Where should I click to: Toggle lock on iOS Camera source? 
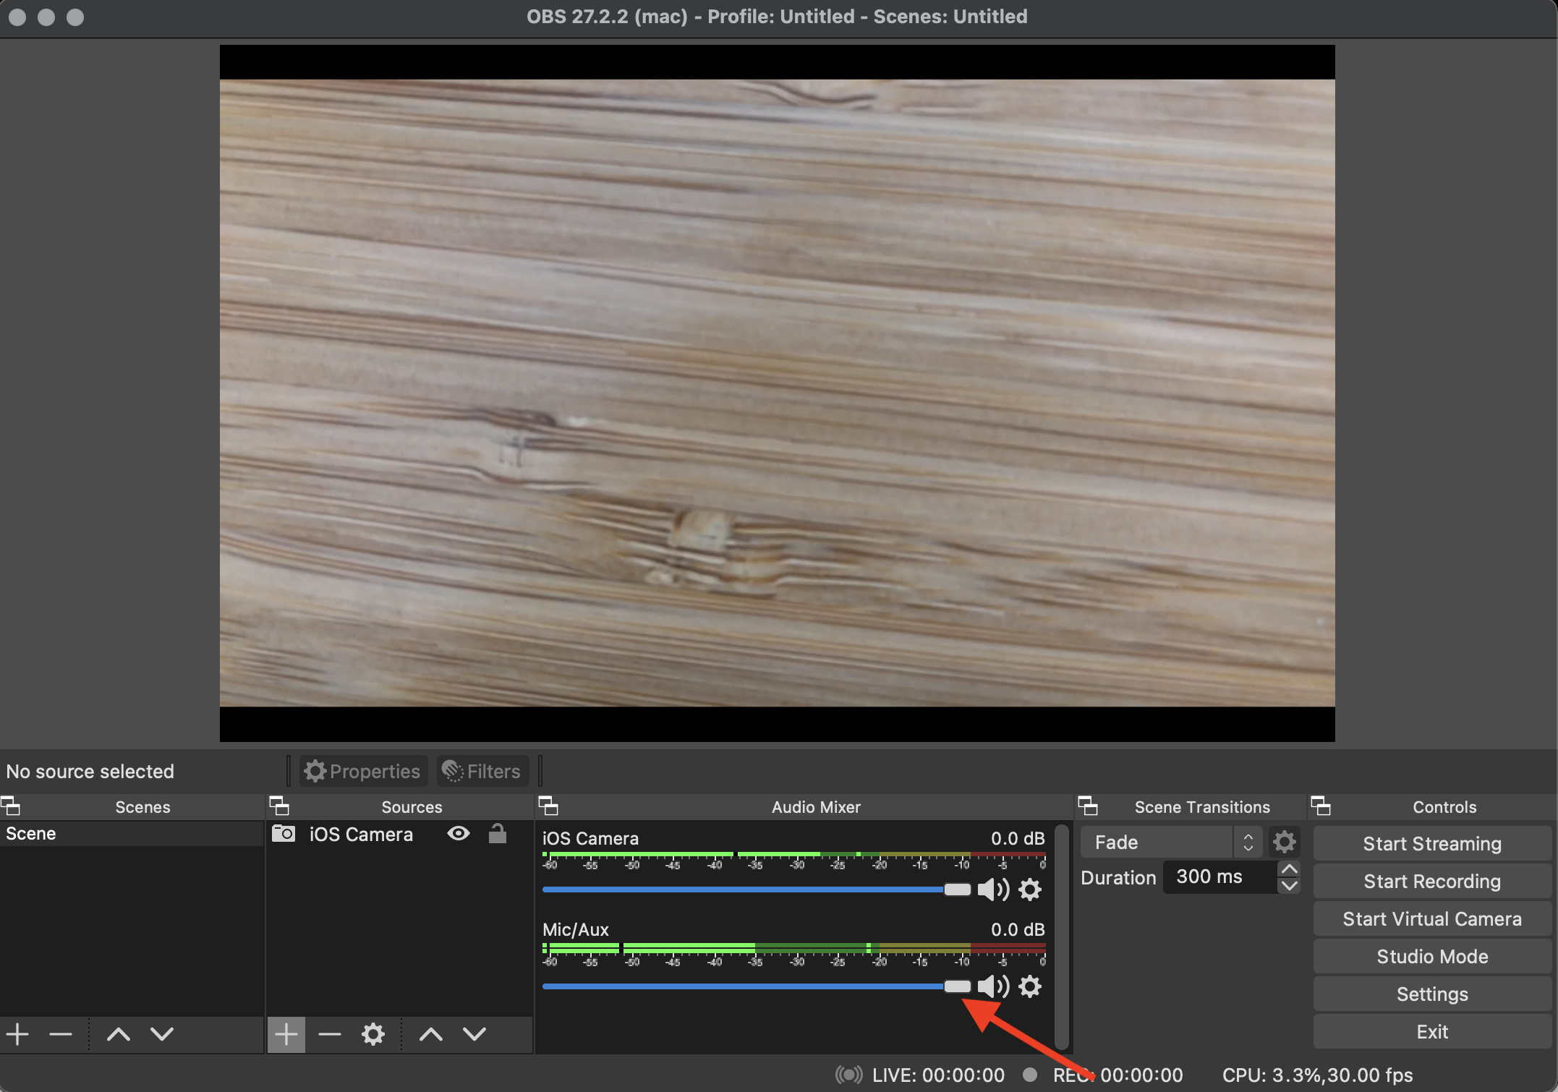click(x=498, y=834)
